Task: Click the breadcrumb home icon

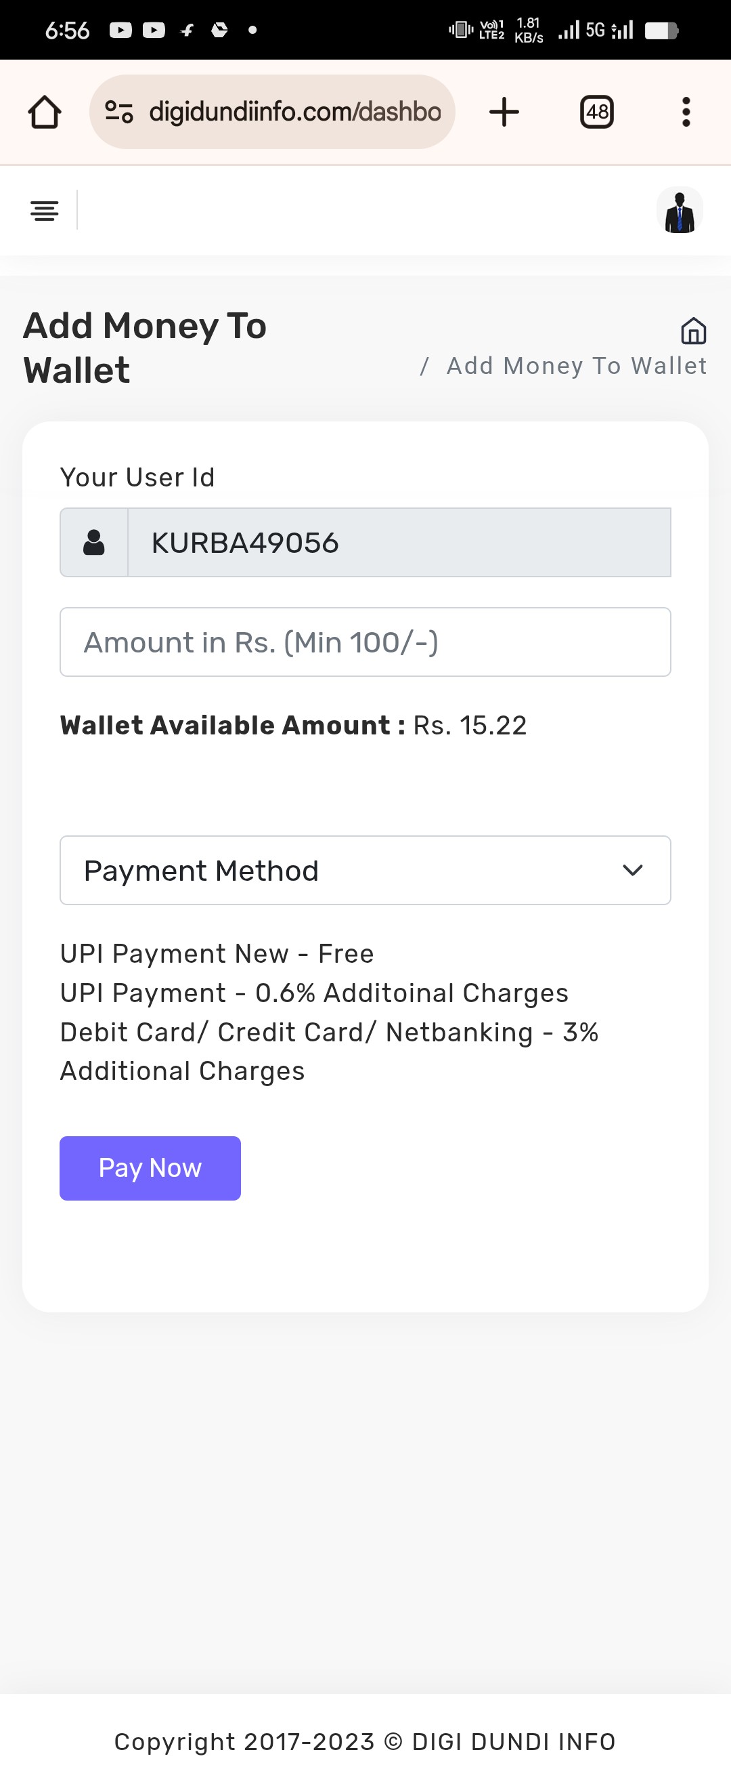Action: coord(693,331)
